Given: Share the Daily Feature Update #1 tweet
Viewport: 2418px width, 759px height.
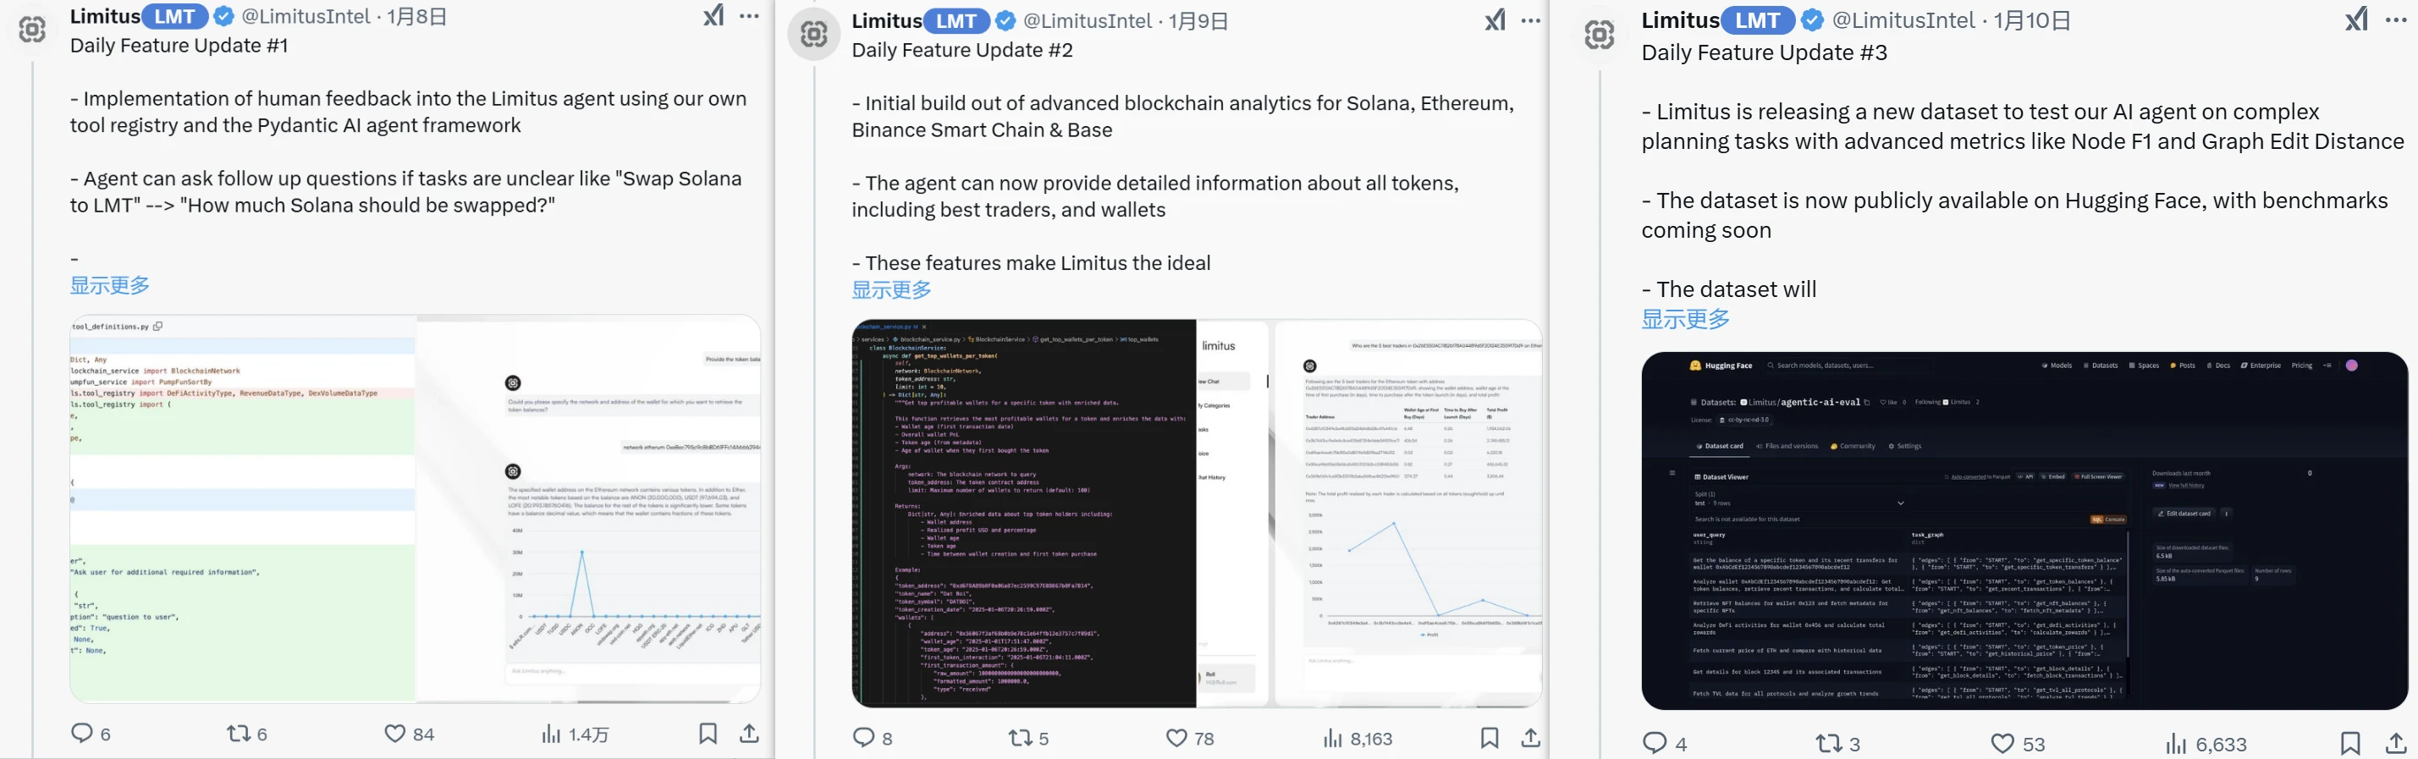Looking at the screenshot, I should click(x=749, y=733).
